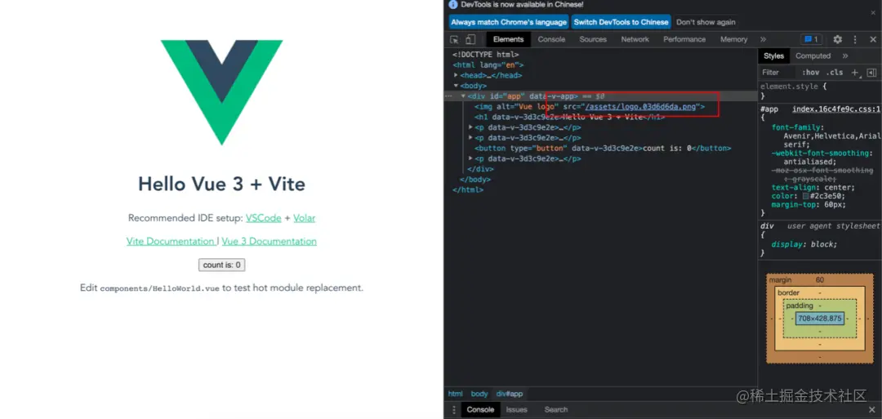
Task: Open the DevTools kebab menu beside settings
Action: (855, 39)
